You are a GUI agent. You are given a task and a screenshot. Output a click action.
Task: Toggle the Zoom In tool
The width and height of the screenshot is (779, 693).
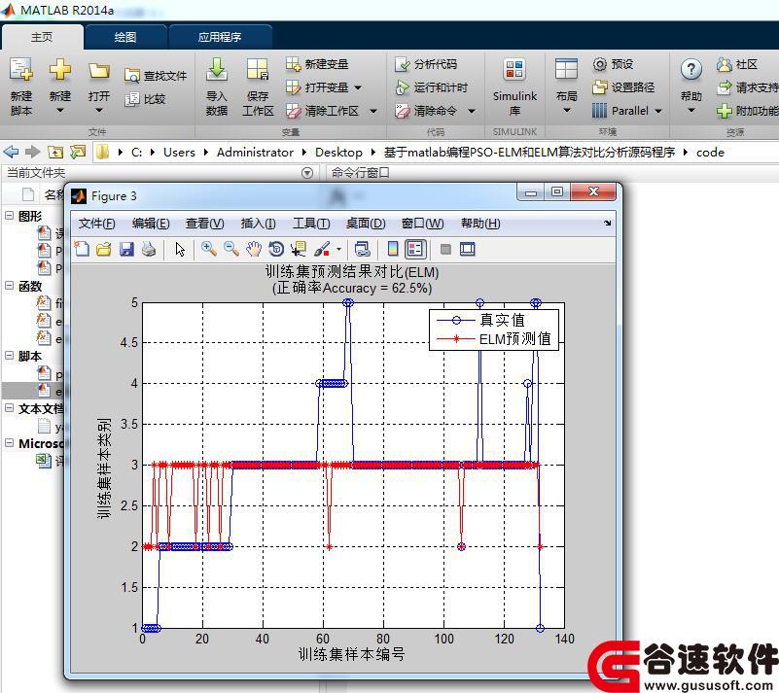point(209,249)
